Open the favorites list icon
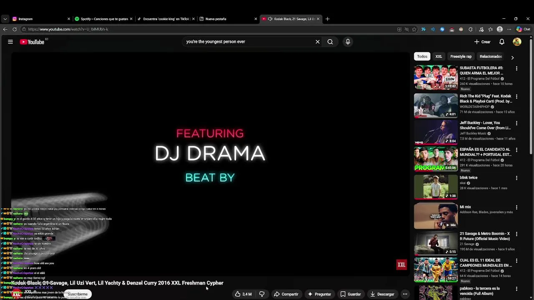This screenshot has height=300, width=534. point(490,29)
